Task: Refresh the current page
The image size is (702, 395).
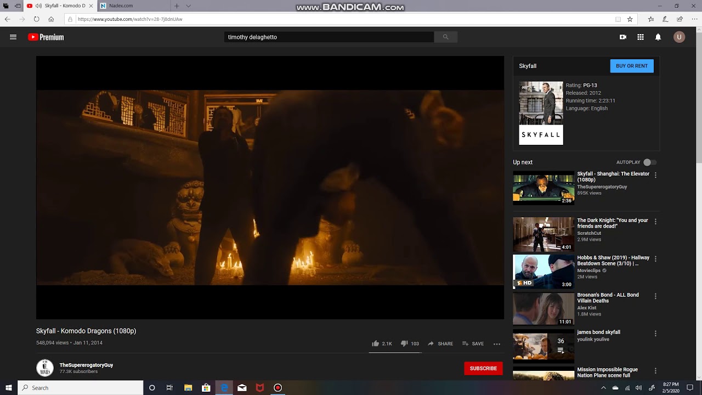Action: click(x=36, y=19)
